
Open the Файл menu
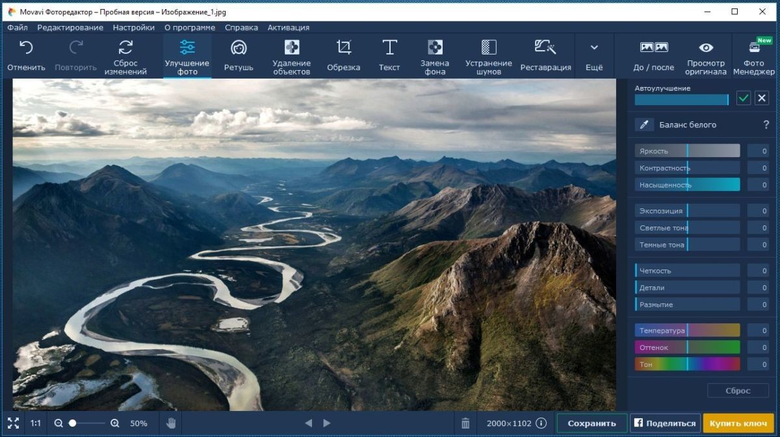(x=18, y=27)
